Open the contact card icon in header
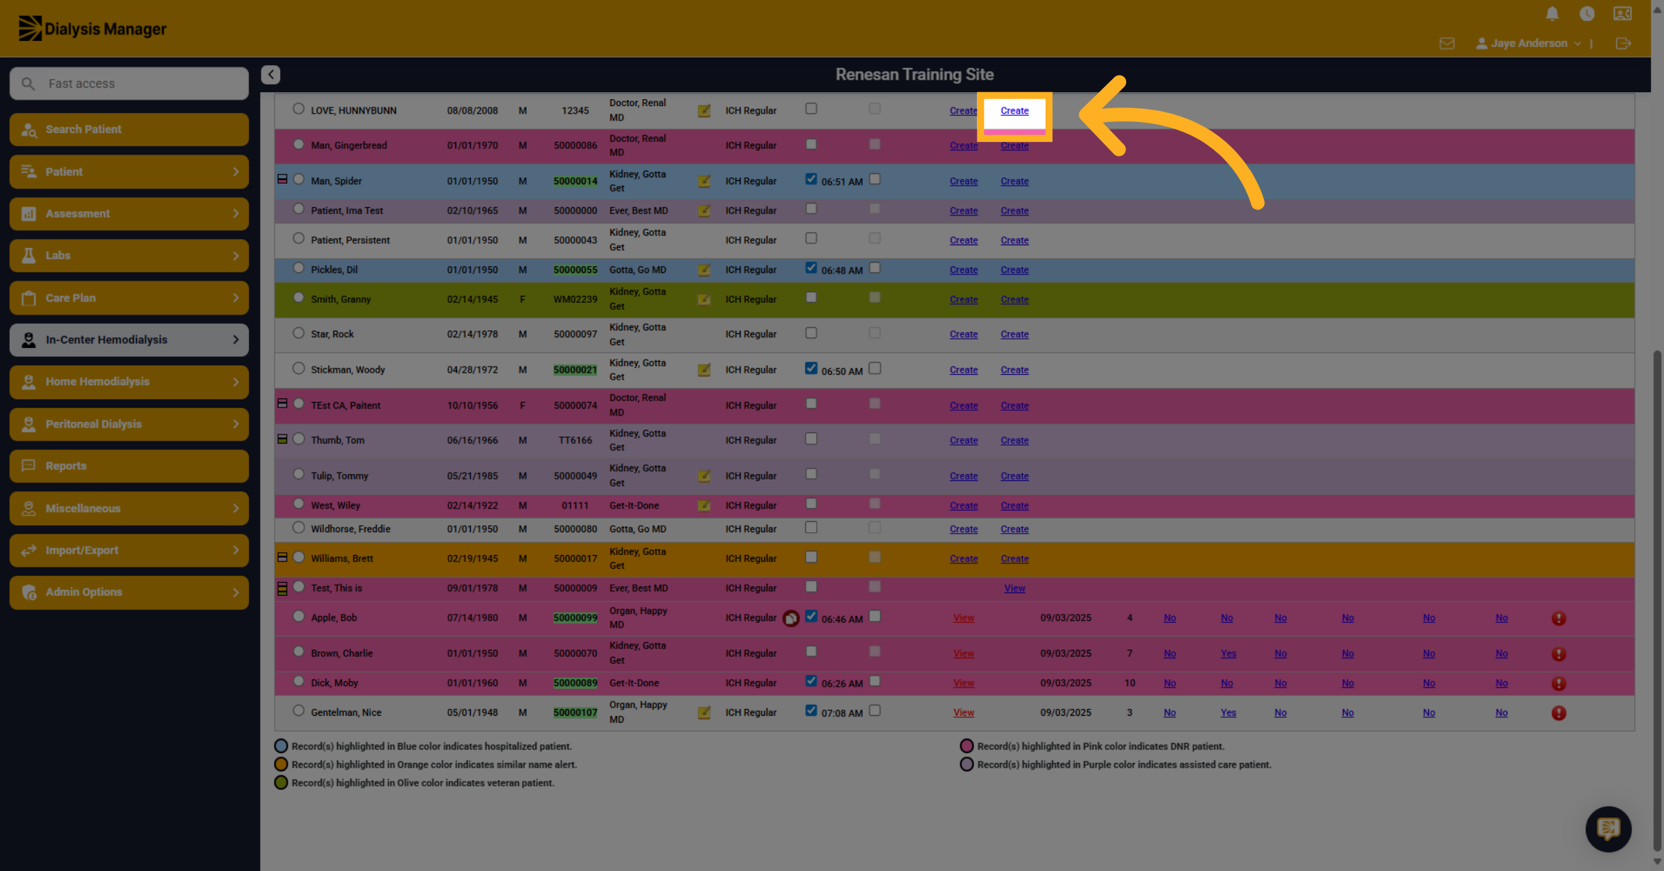Viewport: 1664px width, 871px height. tap(1622, 14)
